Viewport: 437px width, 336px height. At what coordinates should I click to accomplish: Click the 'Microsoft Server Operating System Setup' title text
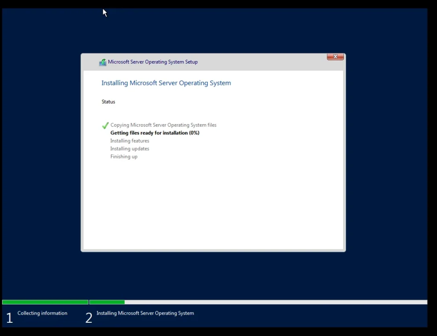[153, 62]
